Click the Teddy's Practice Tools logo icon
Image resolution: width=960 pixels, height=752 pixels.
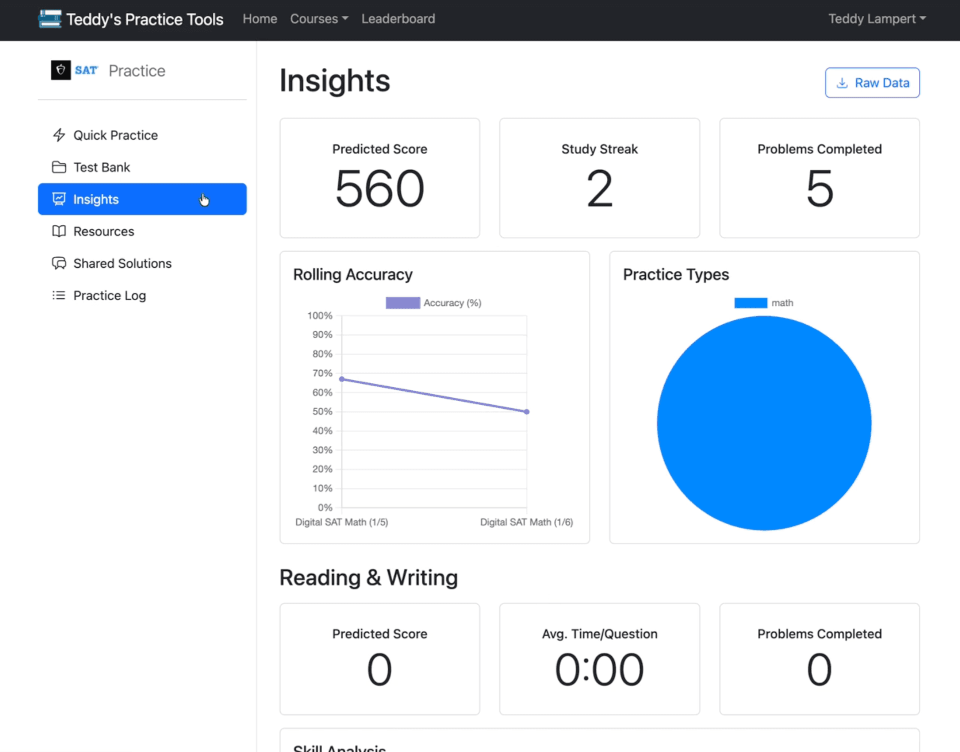[50, 19]
